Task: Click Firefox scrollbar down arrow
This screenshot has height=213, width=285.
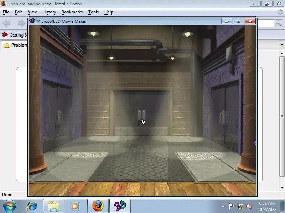Action: (x=282, y=188)
